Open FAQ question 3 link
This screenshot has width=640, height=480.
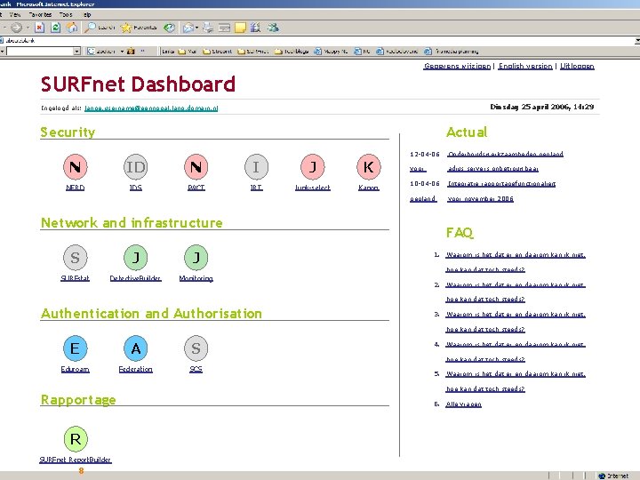pyautogui.click(x=516, y=322)
